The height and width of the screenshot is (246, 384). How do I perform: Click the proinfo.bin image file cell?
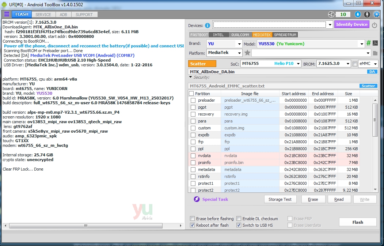click(250, 163)
